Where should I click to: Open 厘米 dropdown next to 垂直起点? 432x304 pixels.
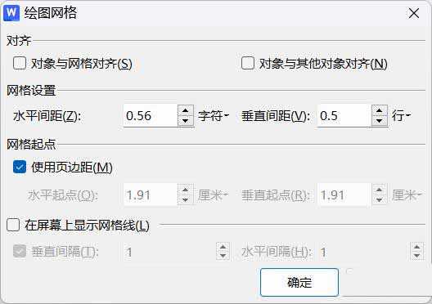[407, 195]
